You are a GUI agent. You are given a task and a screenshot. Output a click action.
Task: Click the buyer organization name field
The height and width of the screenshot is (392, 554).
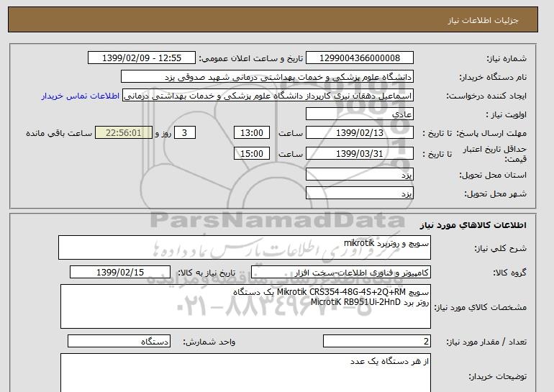click(x=267, y=77)
